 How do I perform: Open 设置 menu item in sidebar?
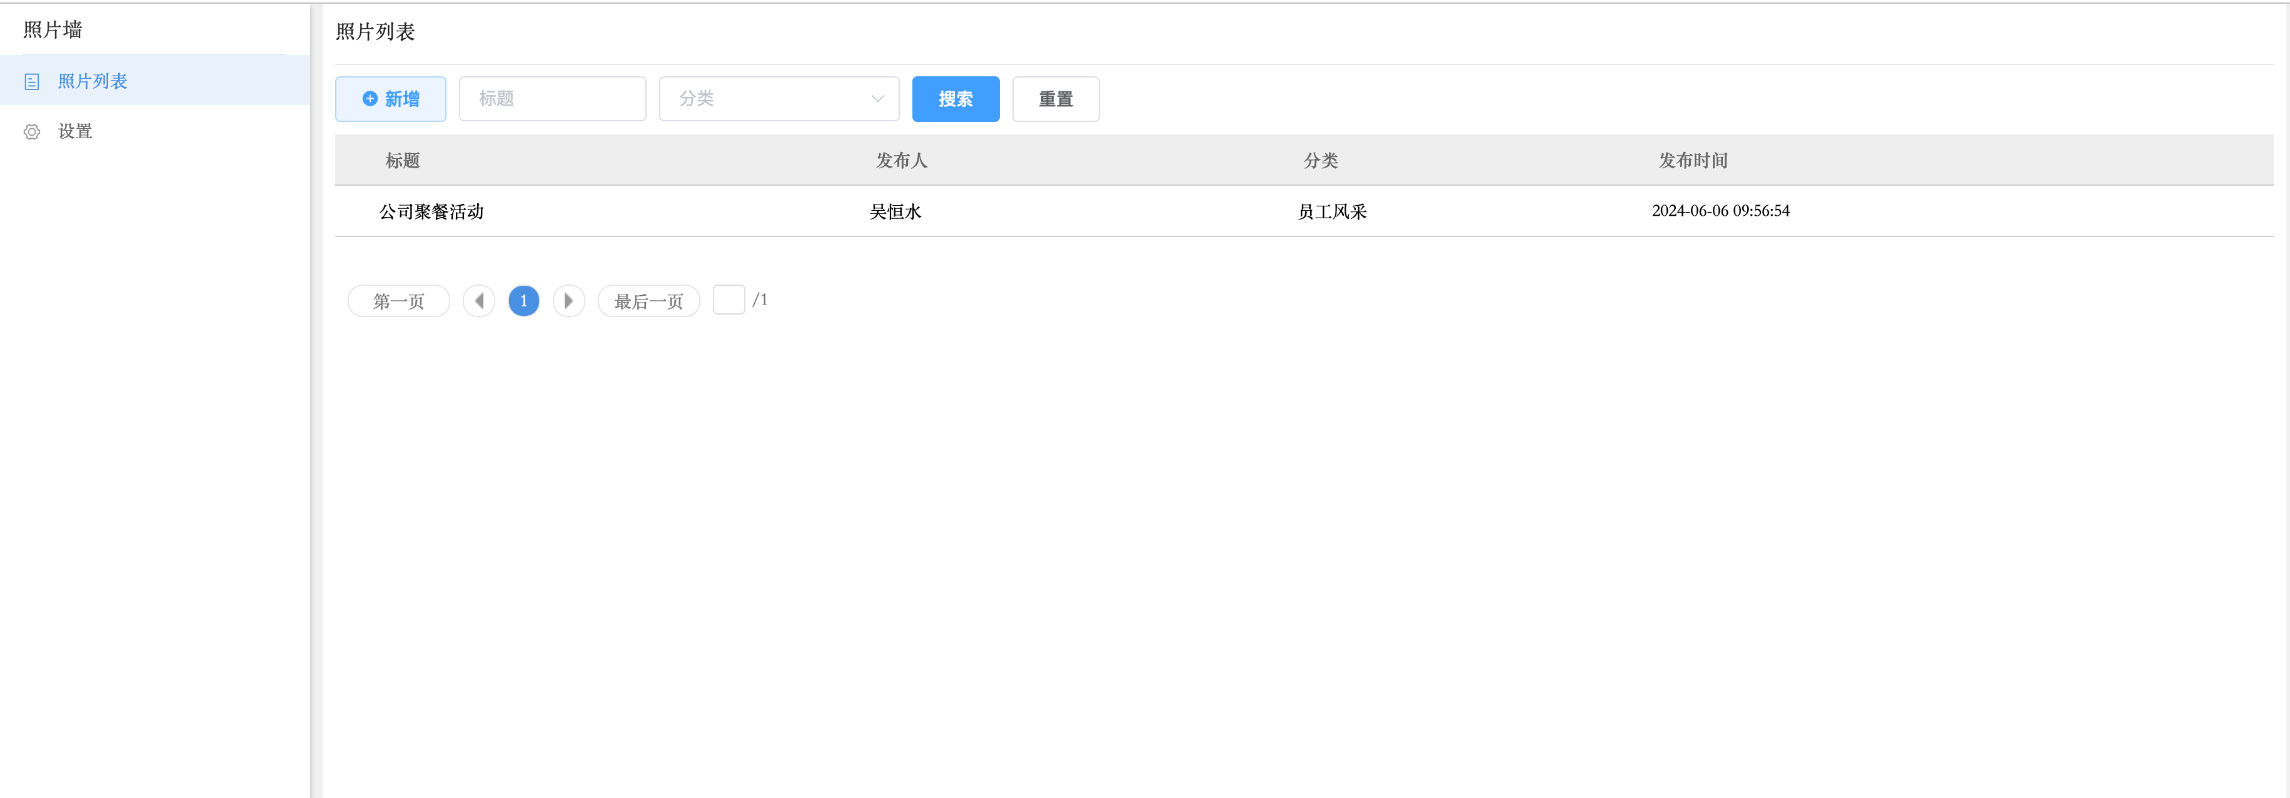tap(74, 131)
